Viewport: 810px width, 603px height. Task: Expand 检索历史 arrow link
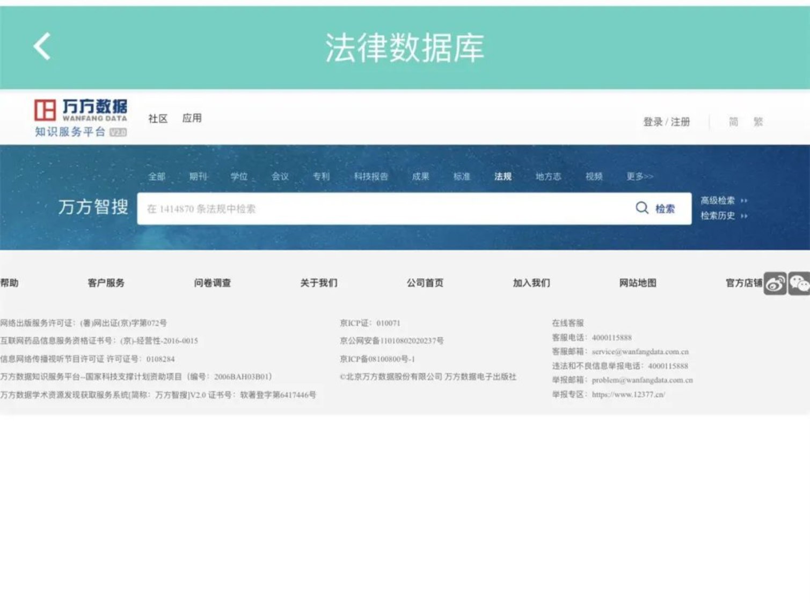click(724, 216)
